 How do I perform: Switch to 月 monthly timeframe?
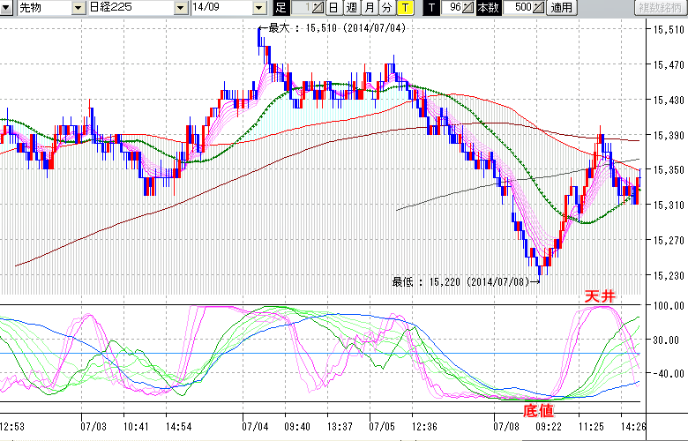click(369, 8)
